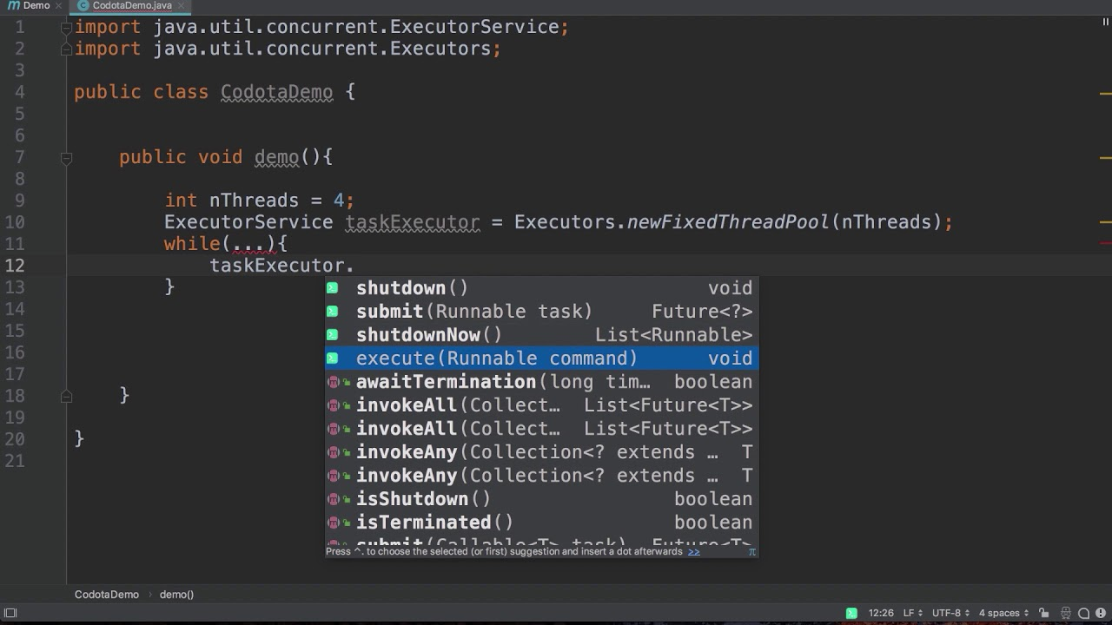Collapse the demo() method fold marker

coord(66,158)
